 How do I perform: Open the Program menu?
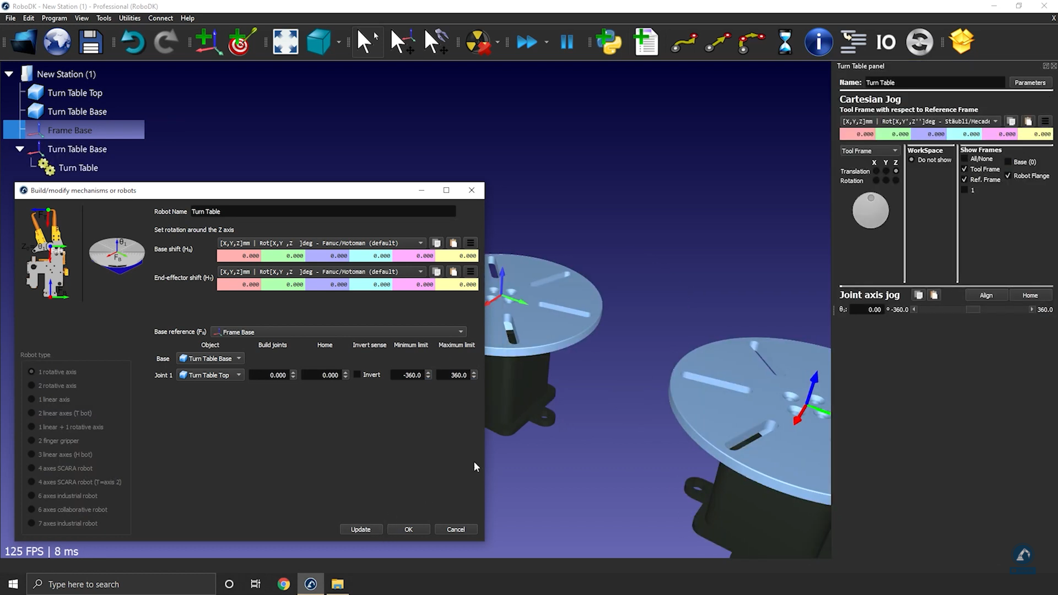(x=54, y=18)
